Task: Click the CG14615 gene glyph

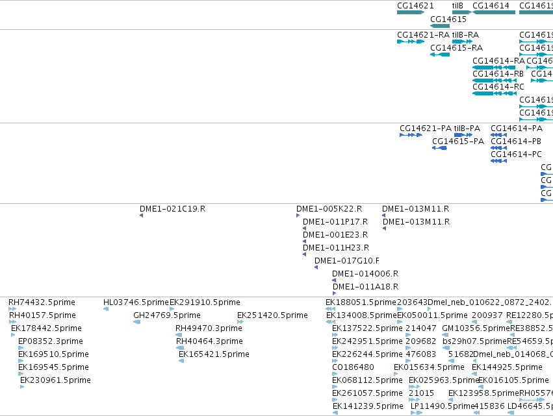Action: pos(440,26)
